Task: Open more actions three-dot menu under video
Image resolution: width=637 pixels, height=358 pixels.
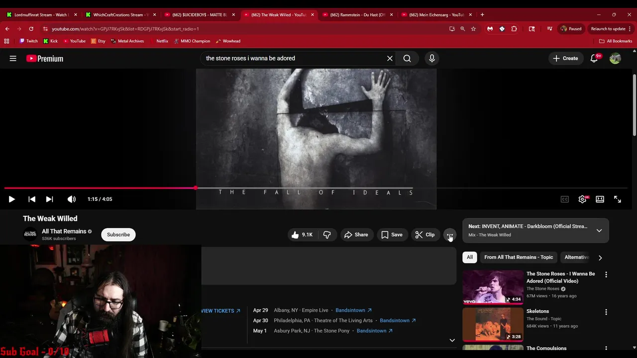Action: click(x=449, y=235)
